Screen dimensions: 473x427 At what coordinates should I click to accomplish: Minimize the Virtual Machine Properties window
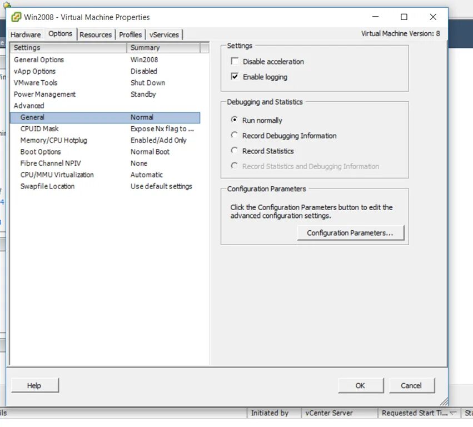pyautogui.click(x=375, y=17)
